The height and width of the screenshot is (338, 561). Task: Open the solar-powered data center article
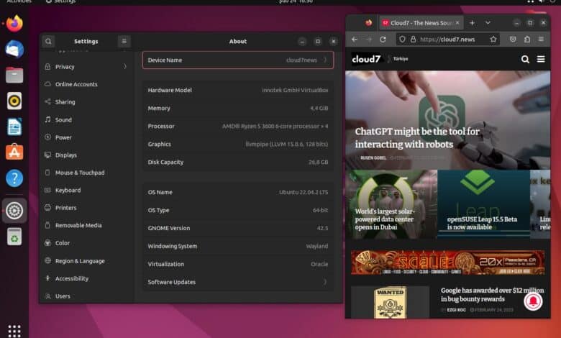pos(385,219)
